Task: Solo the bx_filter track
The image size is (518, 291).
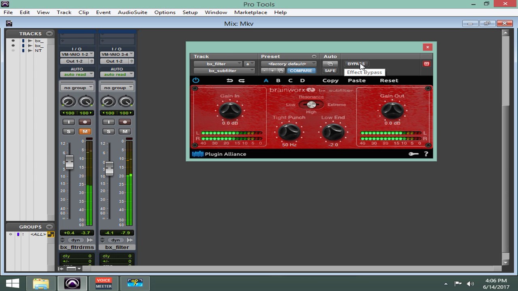Action: click(108, 131)
